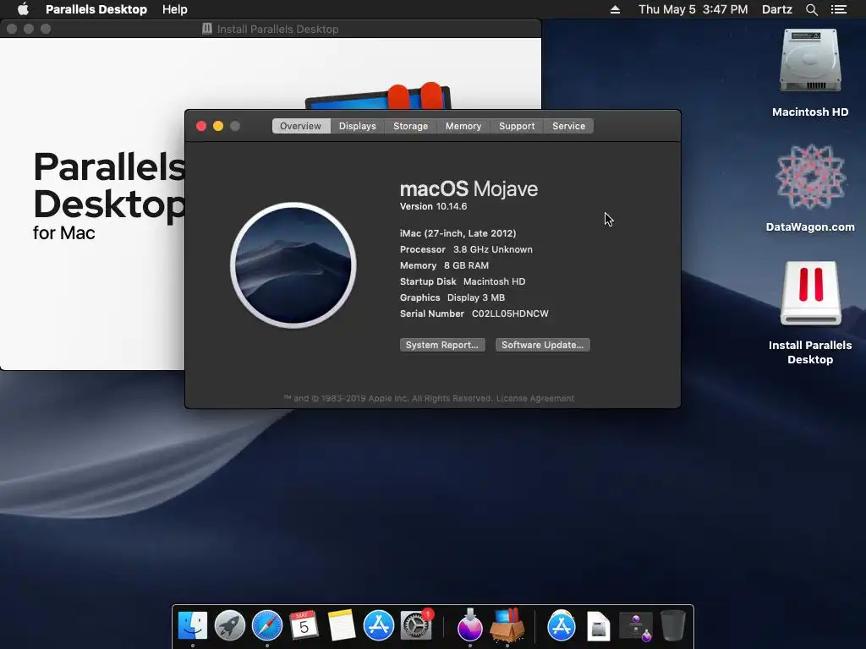Click the macOS Mojave heading
The height and width of the screenshot is (649, 866).
point(469,188)
